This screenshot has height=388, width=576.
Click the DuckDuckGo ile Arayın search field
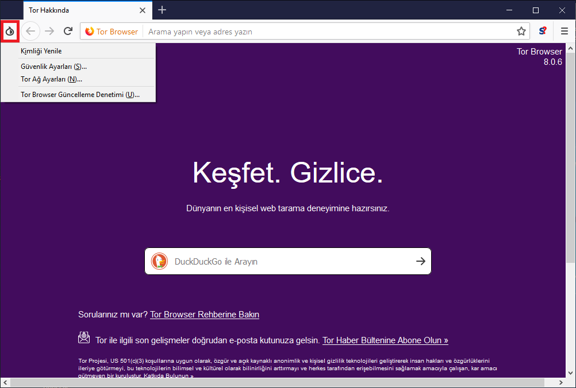coord(288,261)
